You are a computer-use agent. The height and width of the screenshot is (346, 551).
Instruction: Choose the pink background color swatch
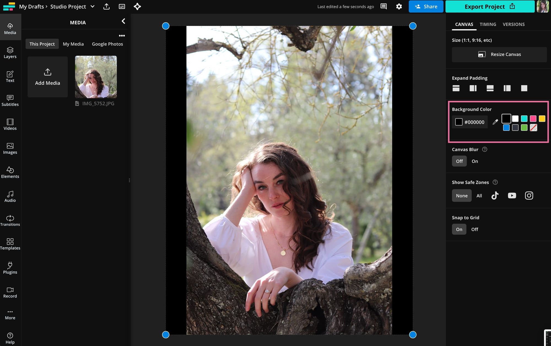(533, 119)
